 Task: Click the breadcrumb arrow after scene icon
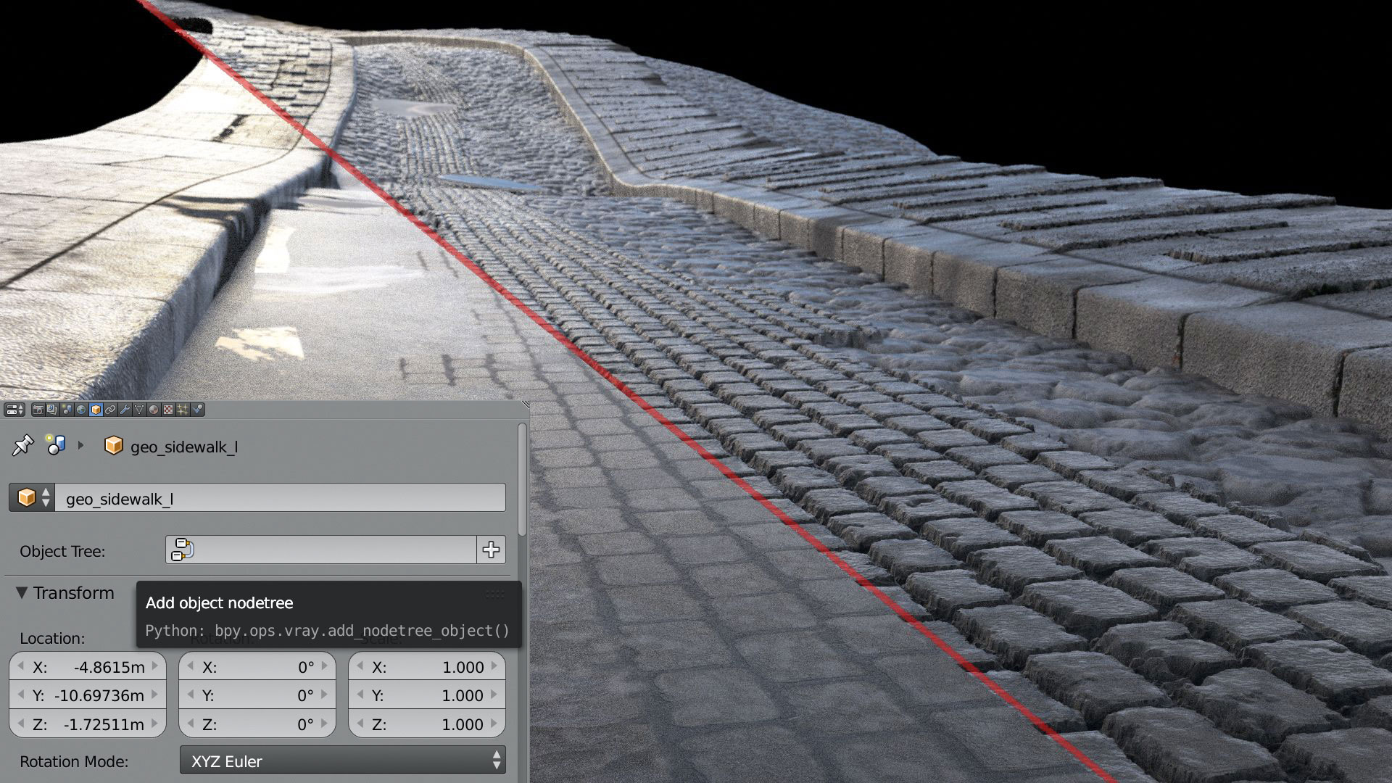(80, 445)
